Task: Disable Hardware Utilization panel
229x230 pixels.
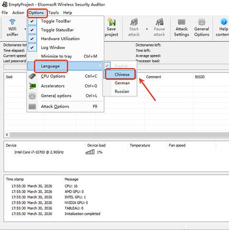Action: click(x=32, y=39)
